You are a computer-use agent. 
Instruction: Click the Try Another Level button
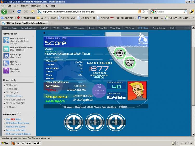pyautogui.click(x=119, y=53)
